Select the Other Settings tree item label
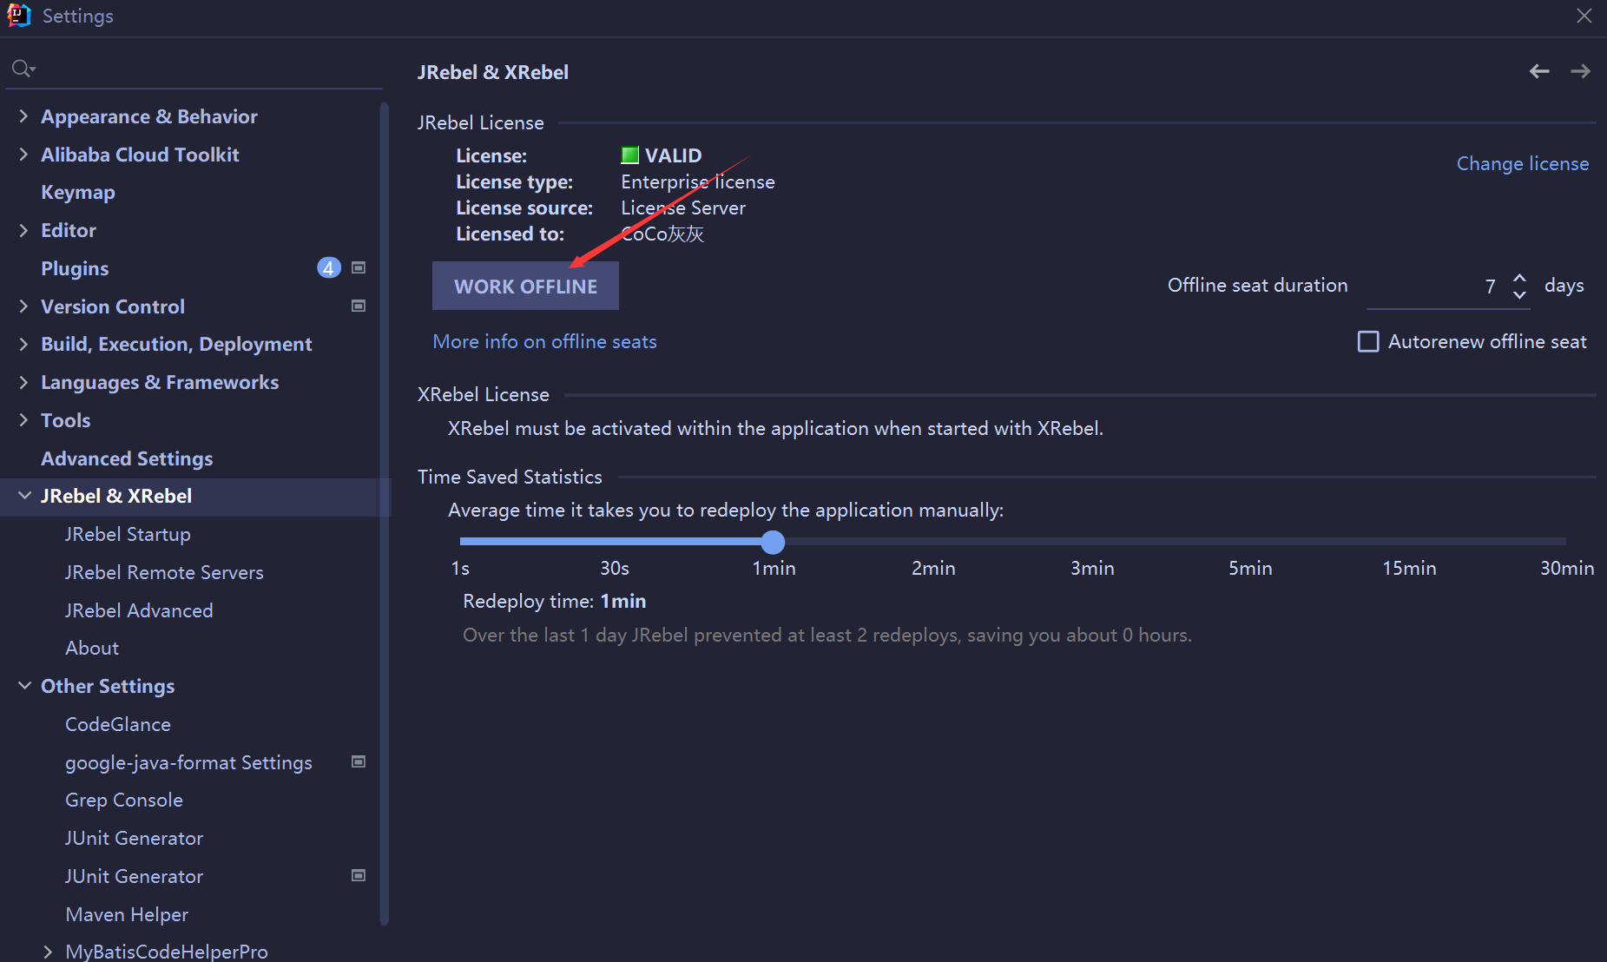 [108, 686]
